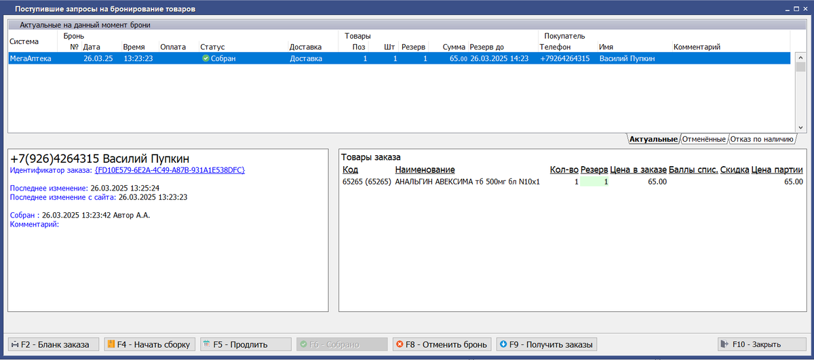
Task: Click the +7(926)4264315 Василий Пупкин heading
Action: (x=99, y=159)
